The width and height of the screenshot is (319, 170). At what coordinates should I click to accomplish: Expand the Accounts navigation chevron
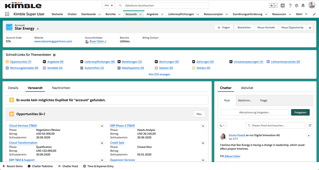coord(140,14)
